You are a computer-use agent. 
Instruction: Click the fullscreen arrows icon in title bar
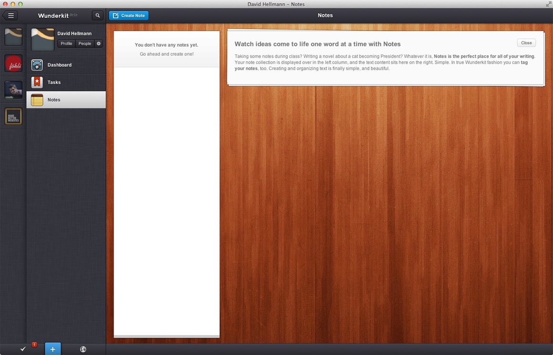(548, 4)
